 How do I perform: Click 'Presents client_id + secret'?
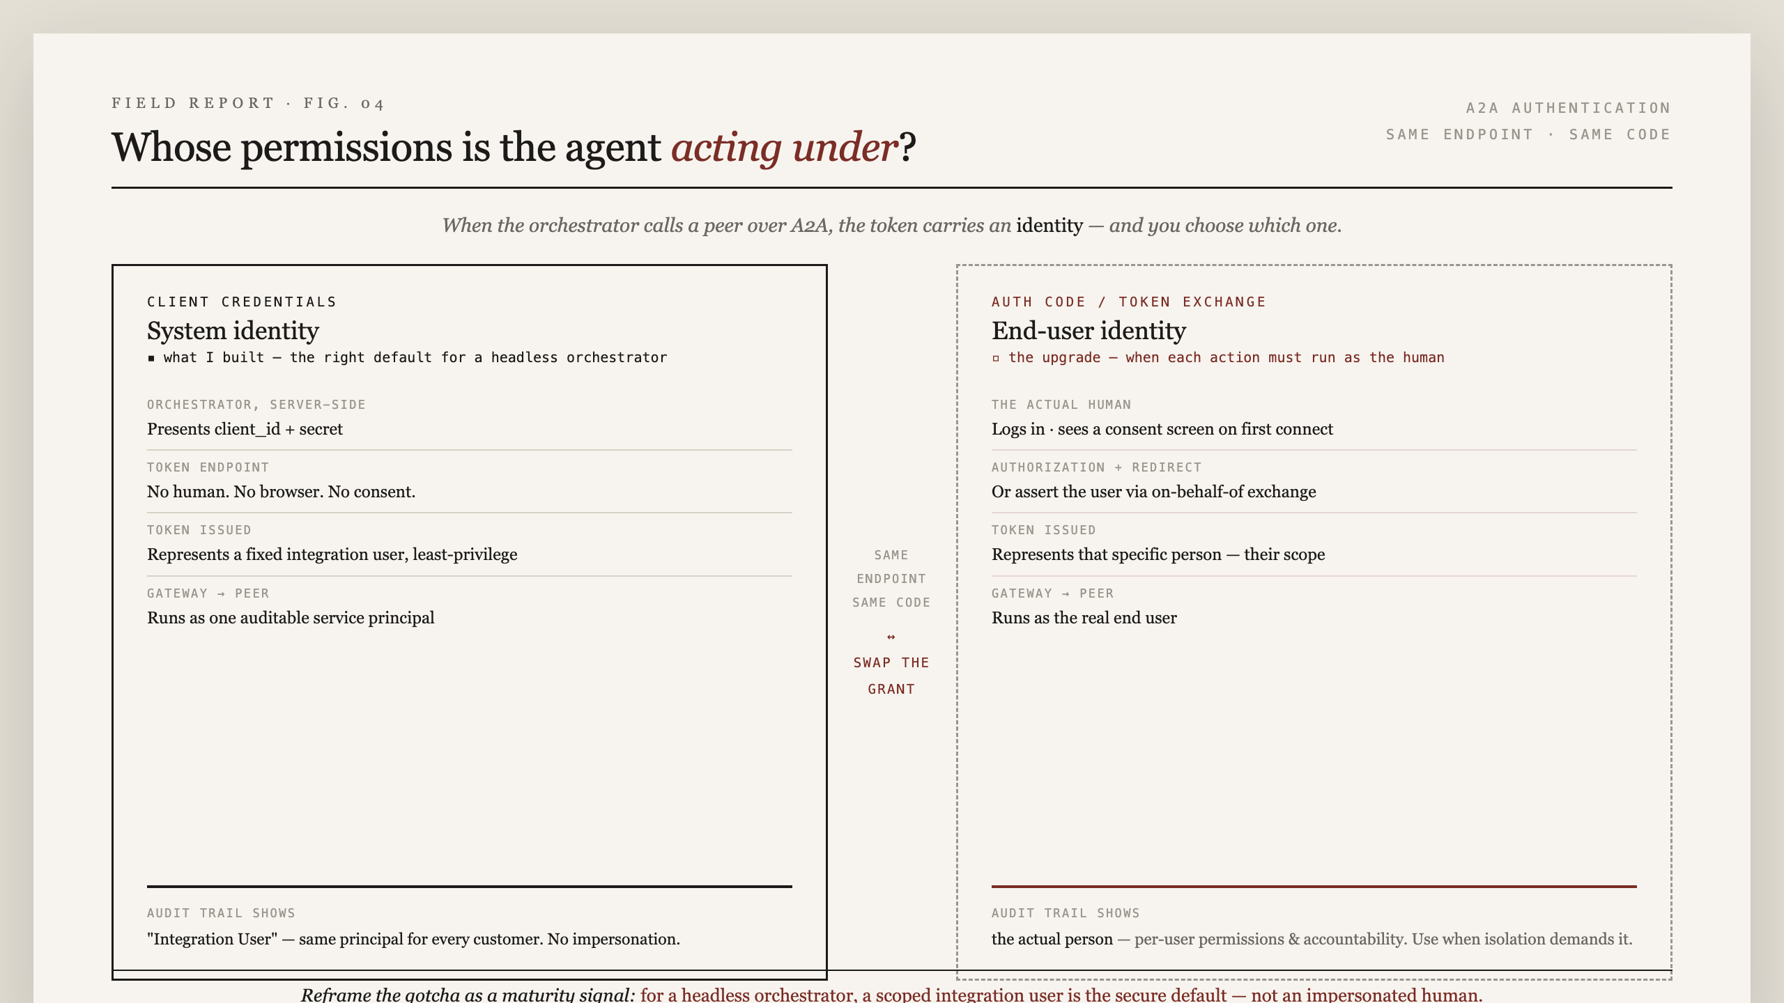click(245, 429)
